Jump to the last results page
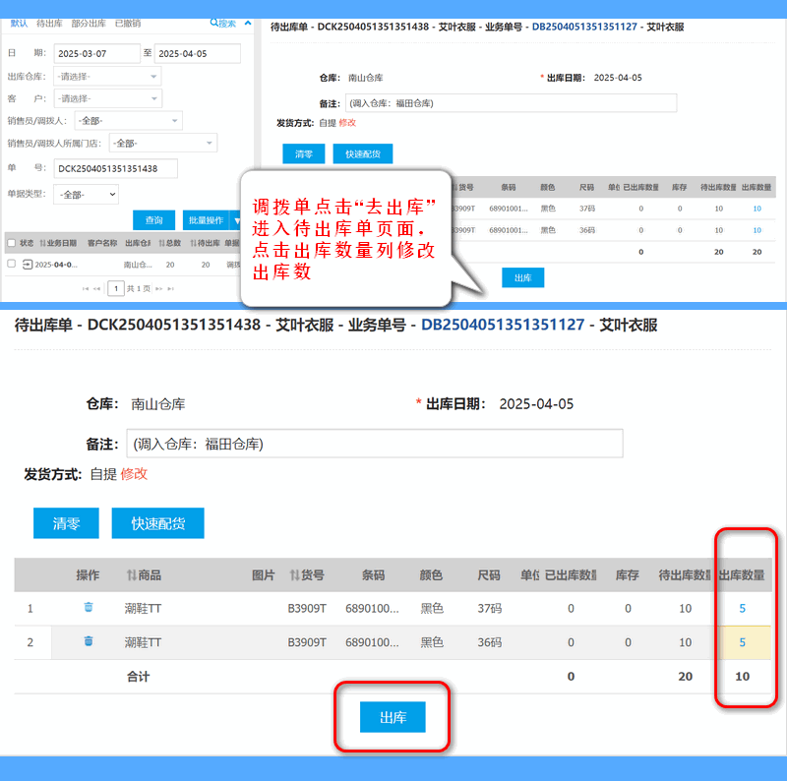This screenshot has width=787, height=781. pos(170,288)
